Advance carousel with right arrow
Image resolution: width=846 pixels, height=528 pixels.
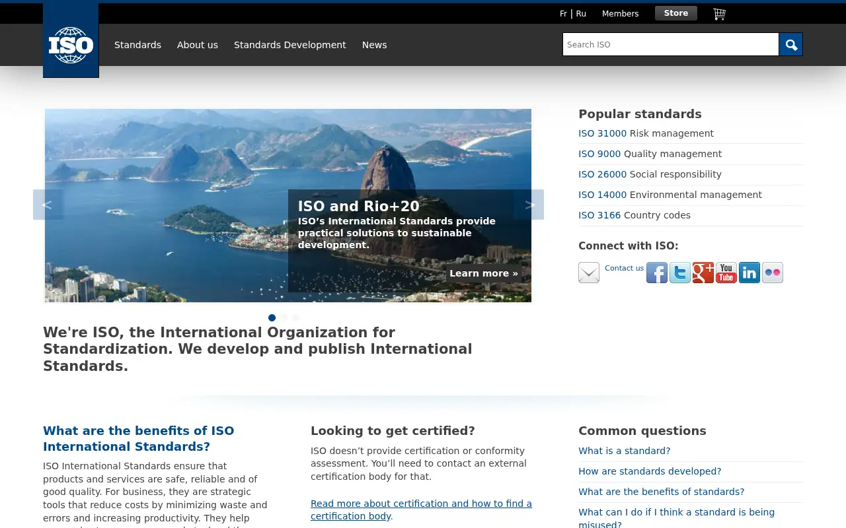tap(529, 205)
